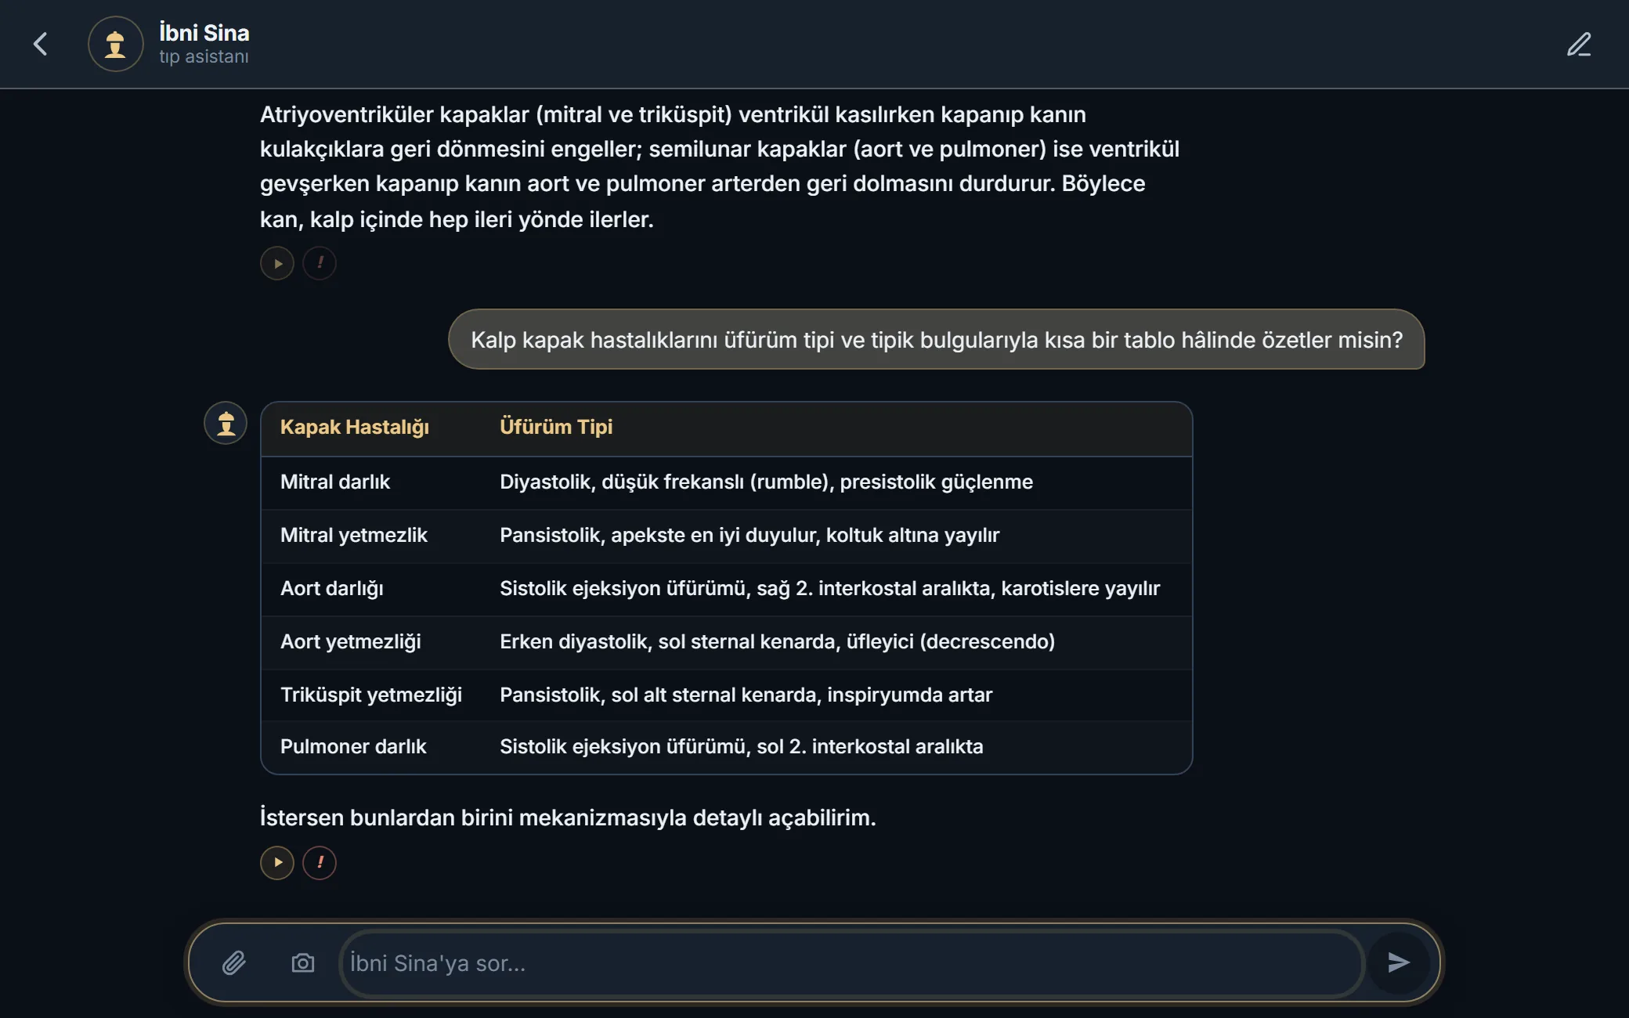1629x1018 pixels.
Task: Select the Aort yetmezliği table row
Action: [x=727, y=642]
